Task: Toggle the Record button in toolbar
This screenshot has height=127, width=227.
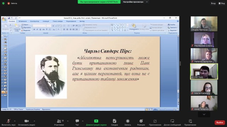Action: click(128, 121)
